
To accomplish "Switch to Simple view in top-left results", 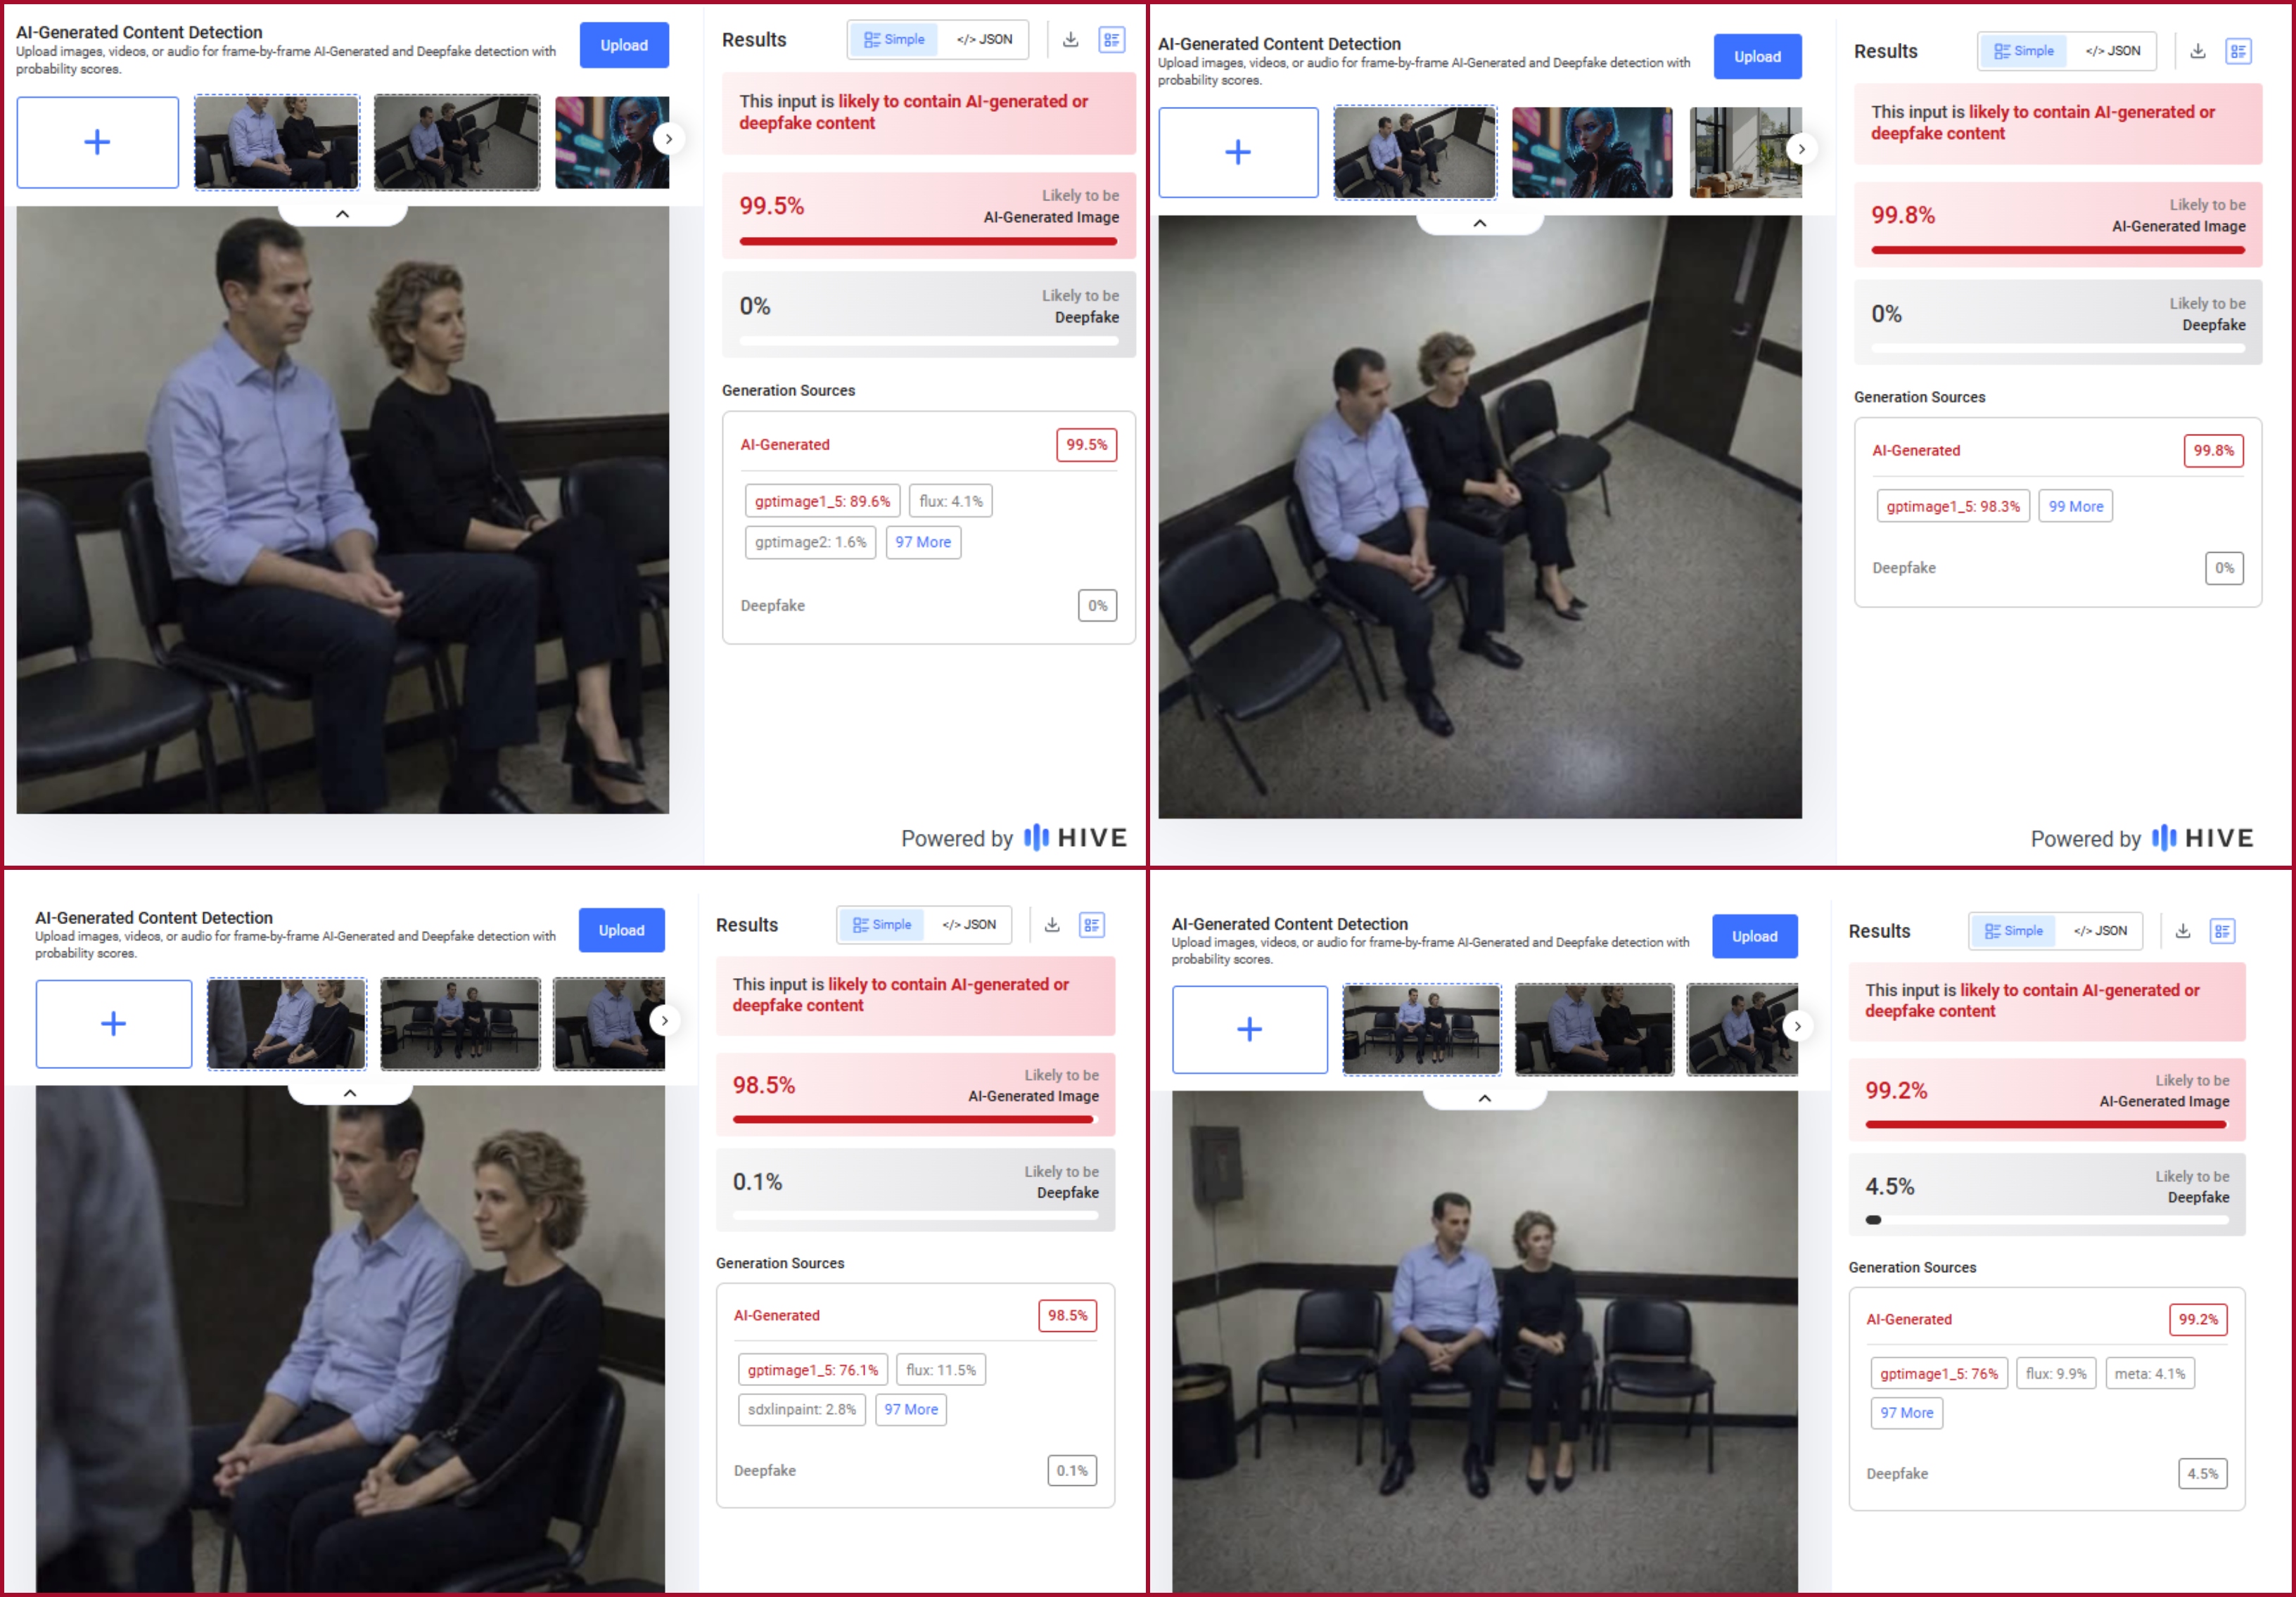I will tap(894, 40).
